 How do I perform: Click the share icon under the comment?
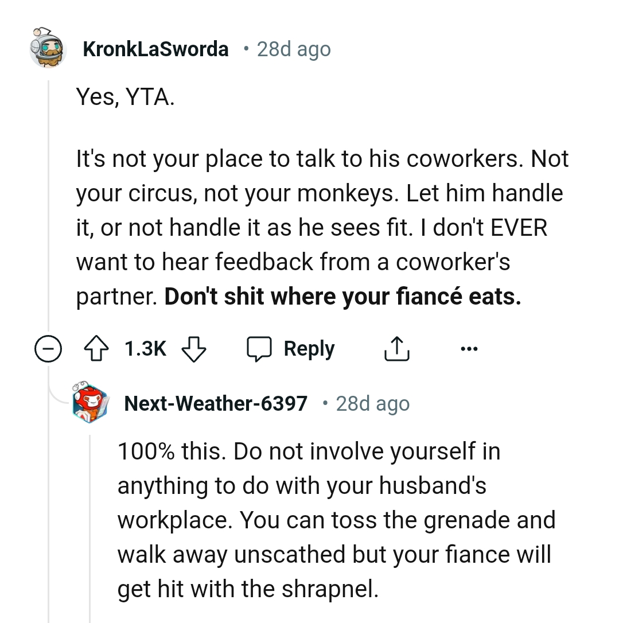(396, 348)
